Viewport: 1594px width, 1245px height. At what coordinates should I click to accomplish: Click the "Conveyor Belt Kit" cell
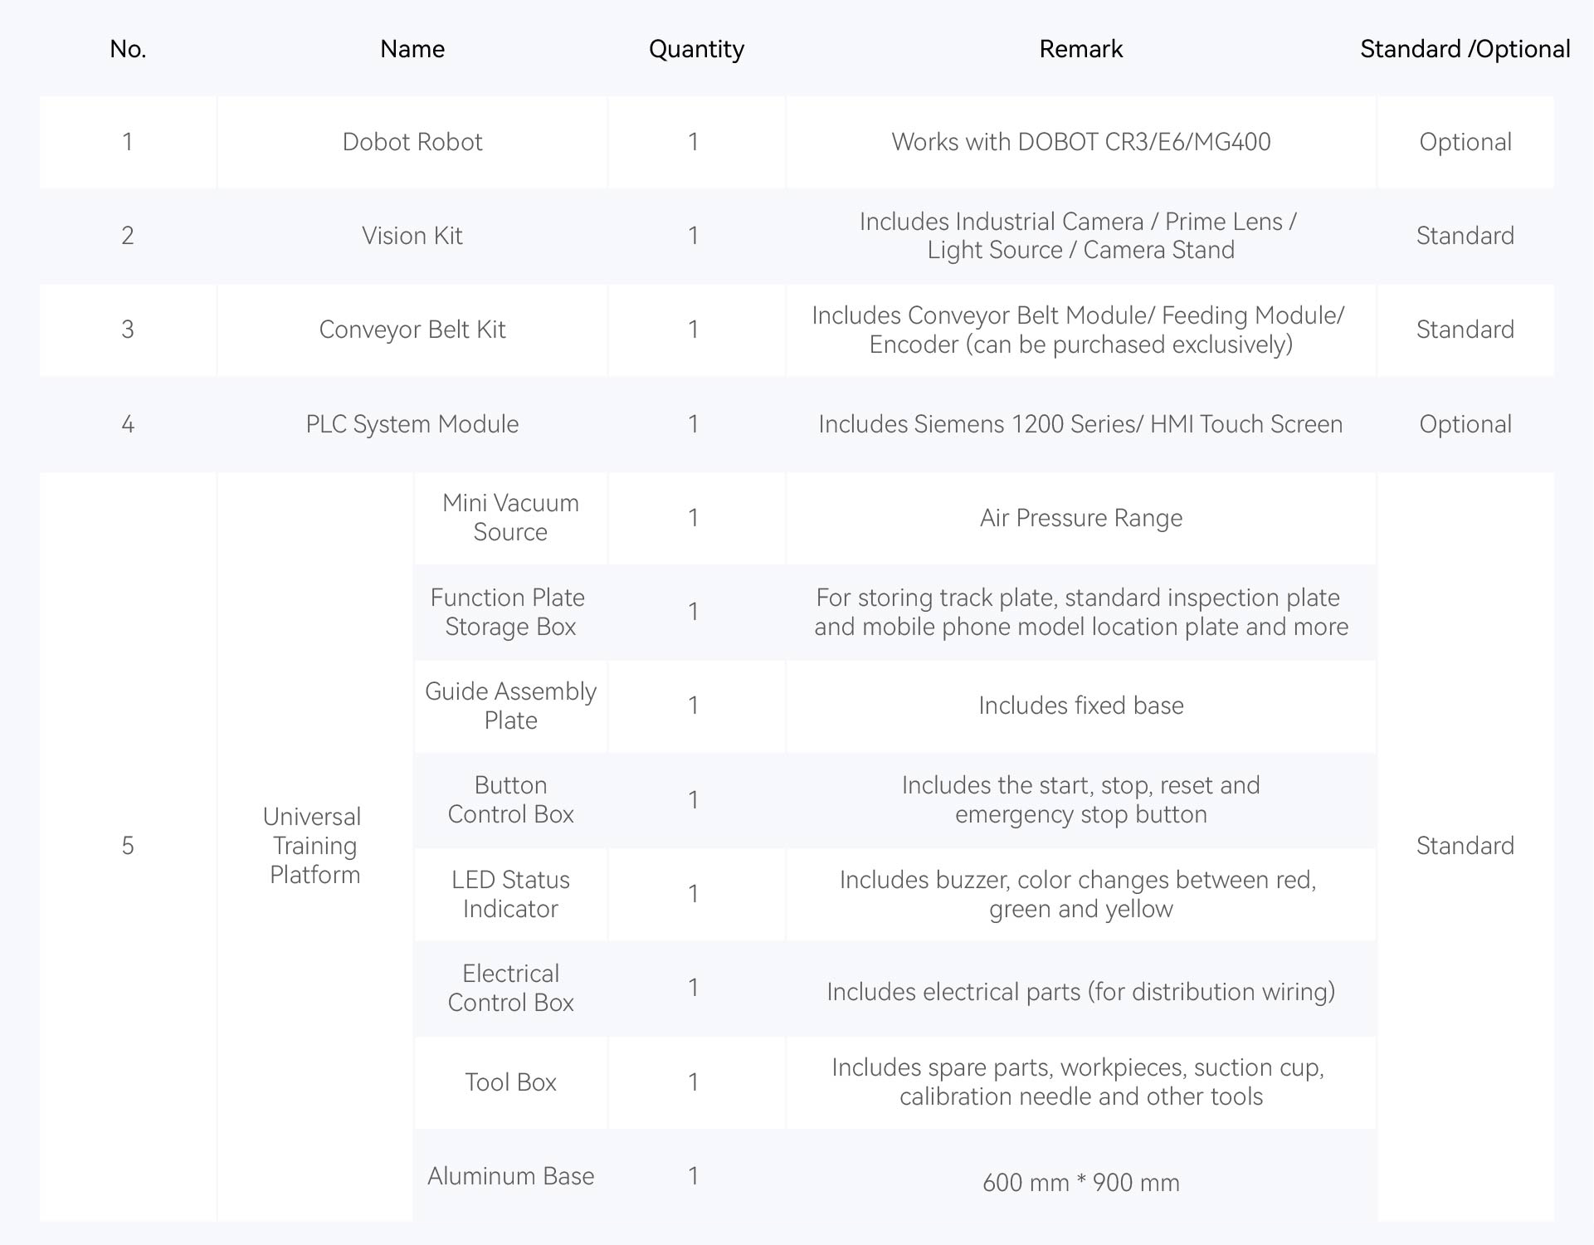coord(412,330)
